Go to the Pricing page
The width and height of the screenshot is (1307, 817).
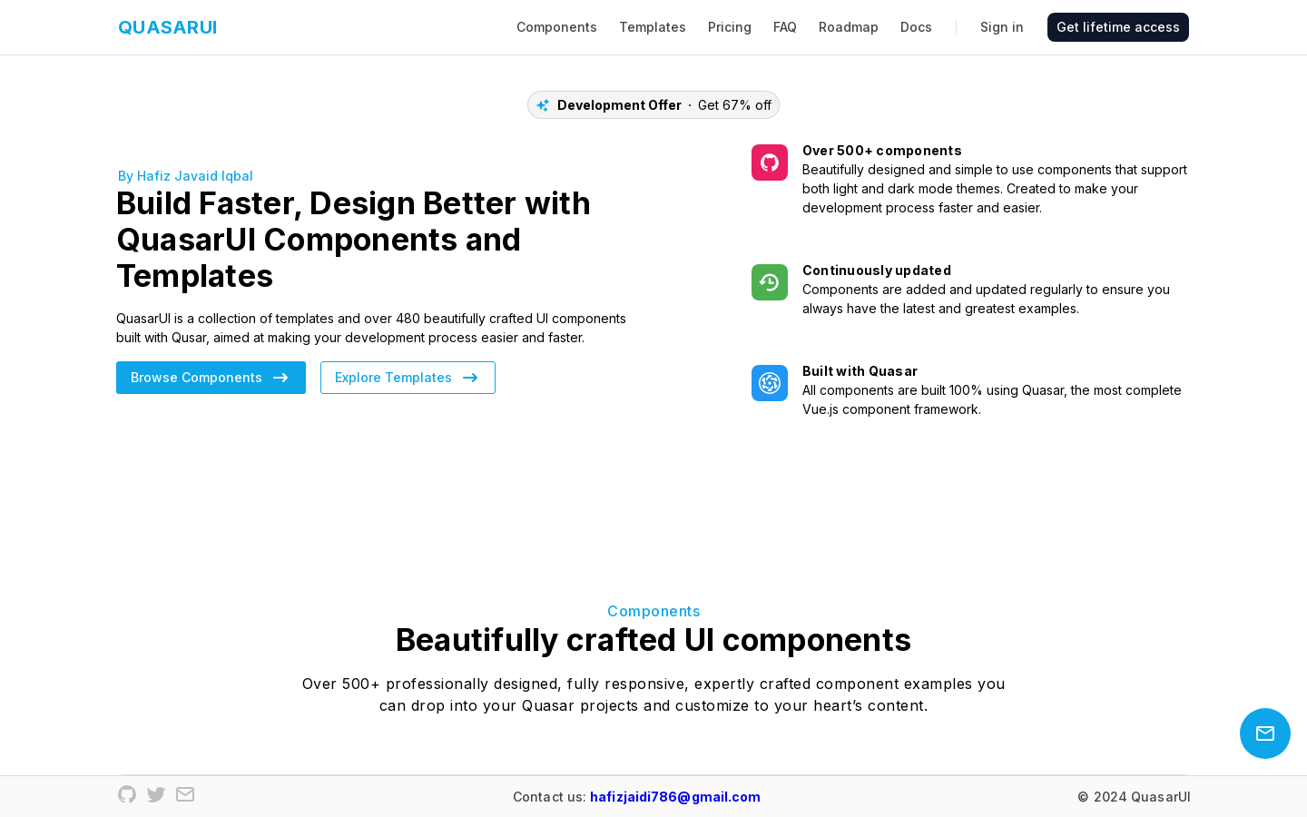pos(730,27)
